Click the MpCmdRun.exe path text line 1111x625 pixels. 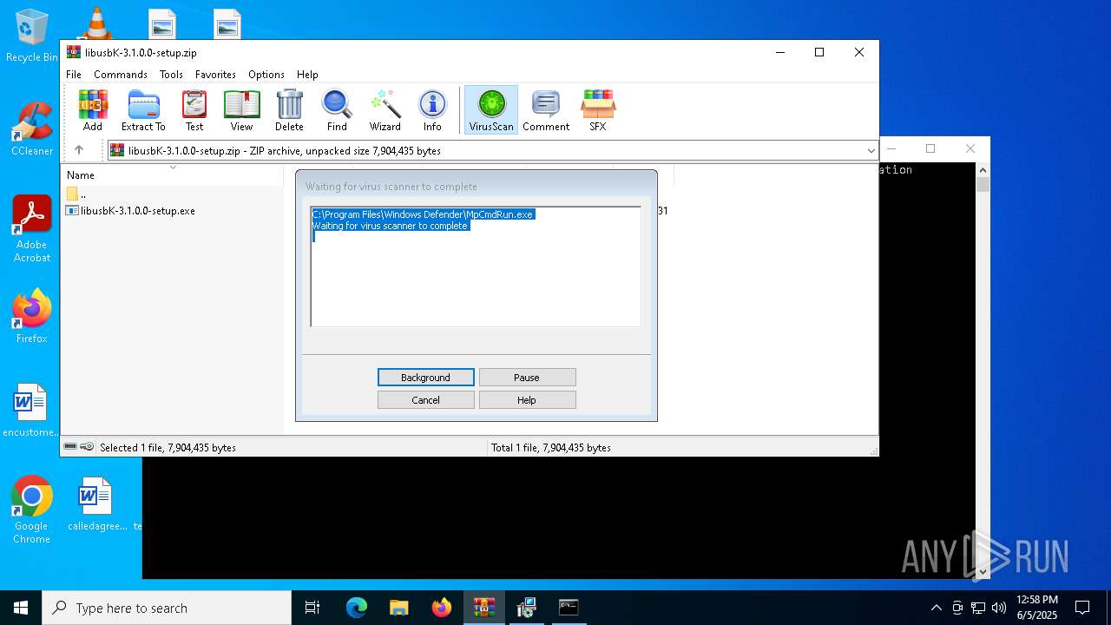click(x=423, y=214)
